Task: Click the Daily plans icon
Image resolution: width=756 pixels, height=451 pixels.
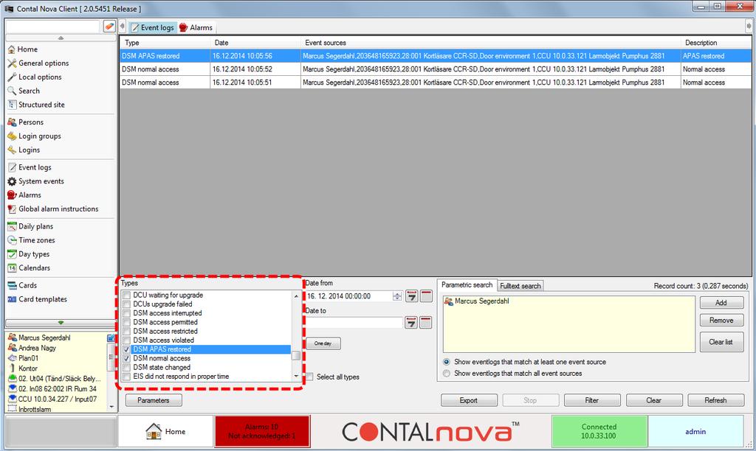Action: 12,226
